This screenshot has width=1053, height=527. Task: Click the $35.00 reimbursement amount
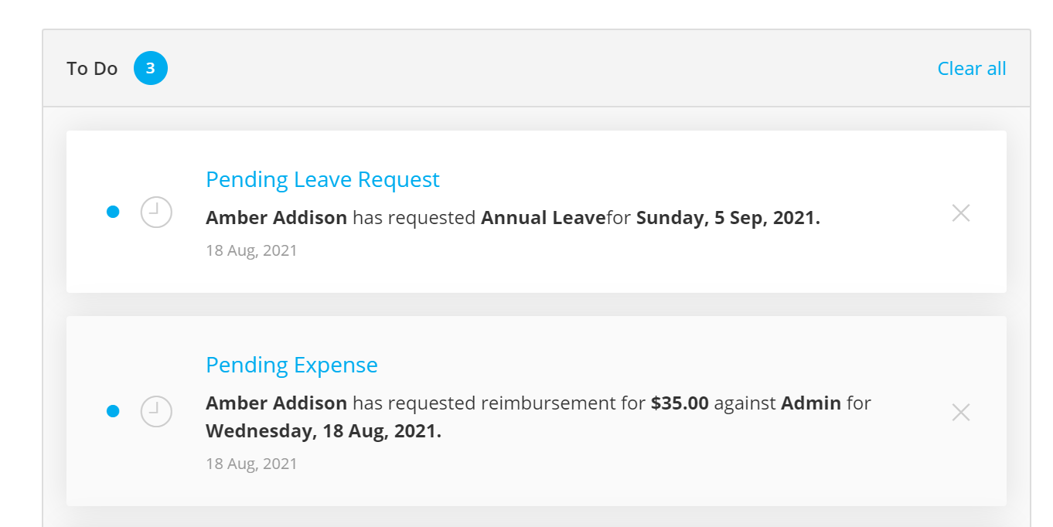[x=680, y=403]
